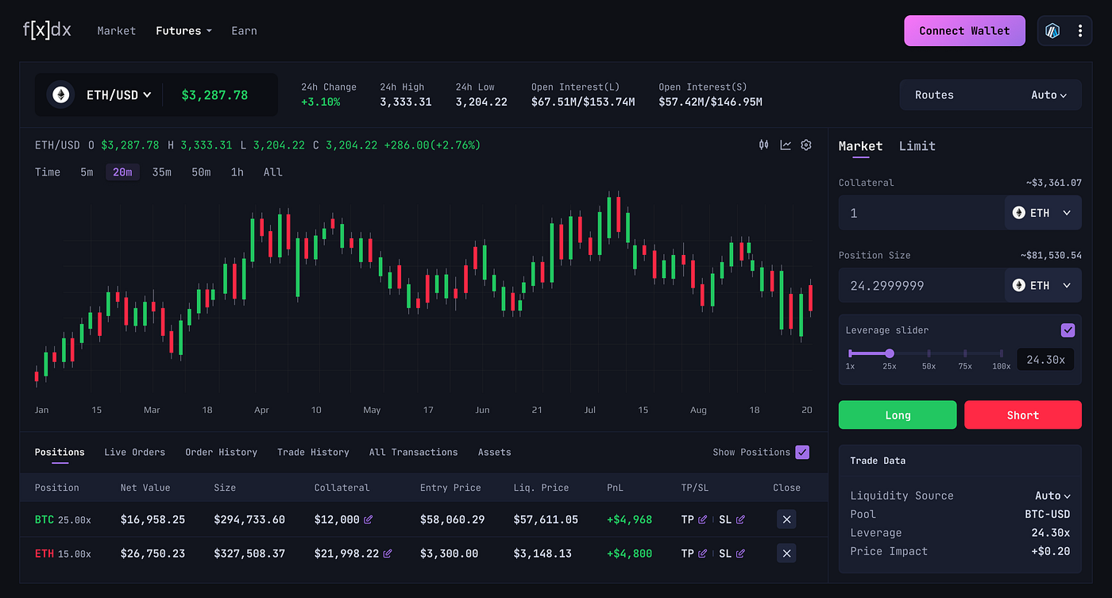
Task: Click the Pool value BTC-USD
Action: click(1047, 514)
